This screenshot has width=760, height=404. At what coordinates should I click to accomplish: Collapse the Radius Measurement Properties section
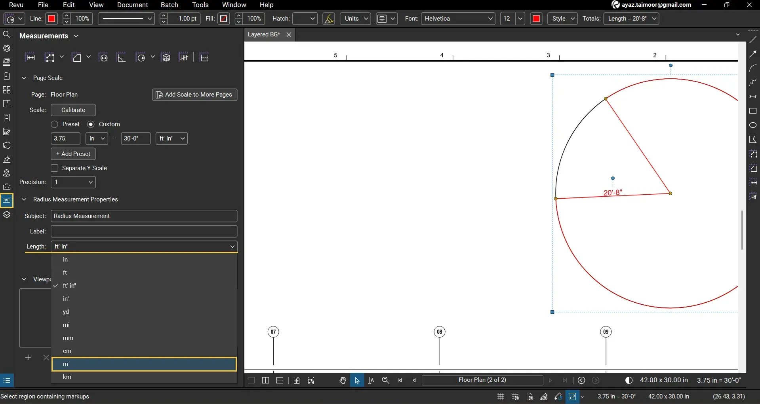24,199
